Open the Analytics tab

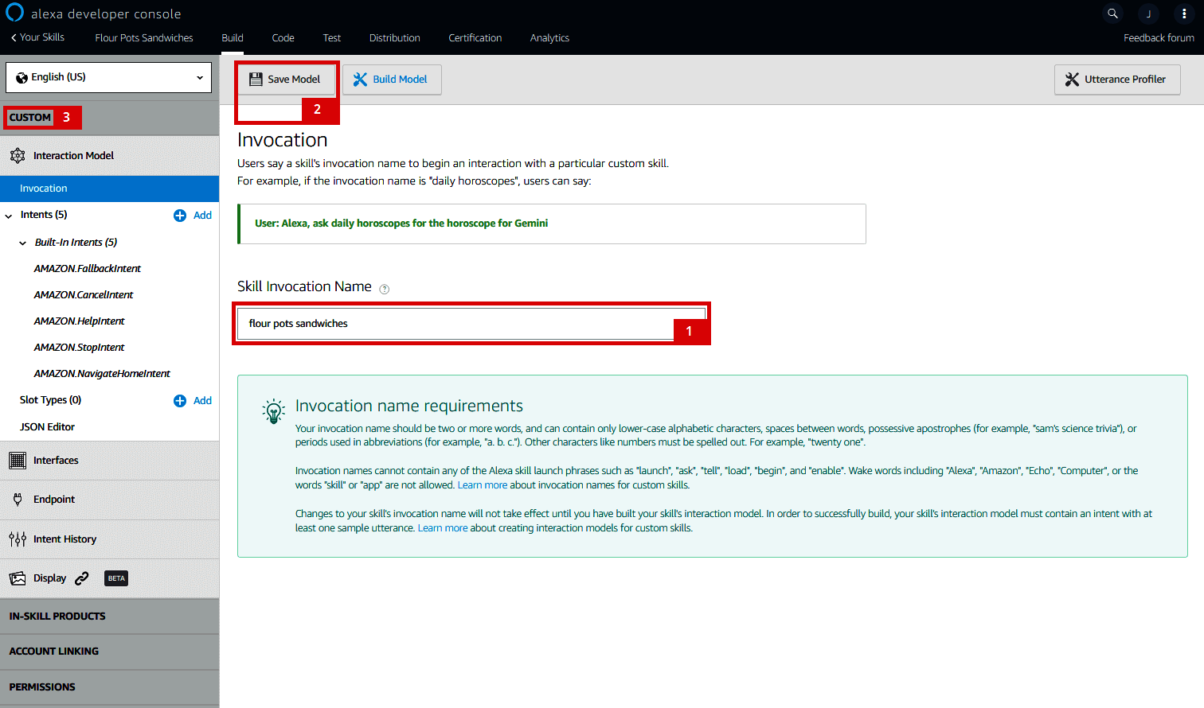coord(549,38)
